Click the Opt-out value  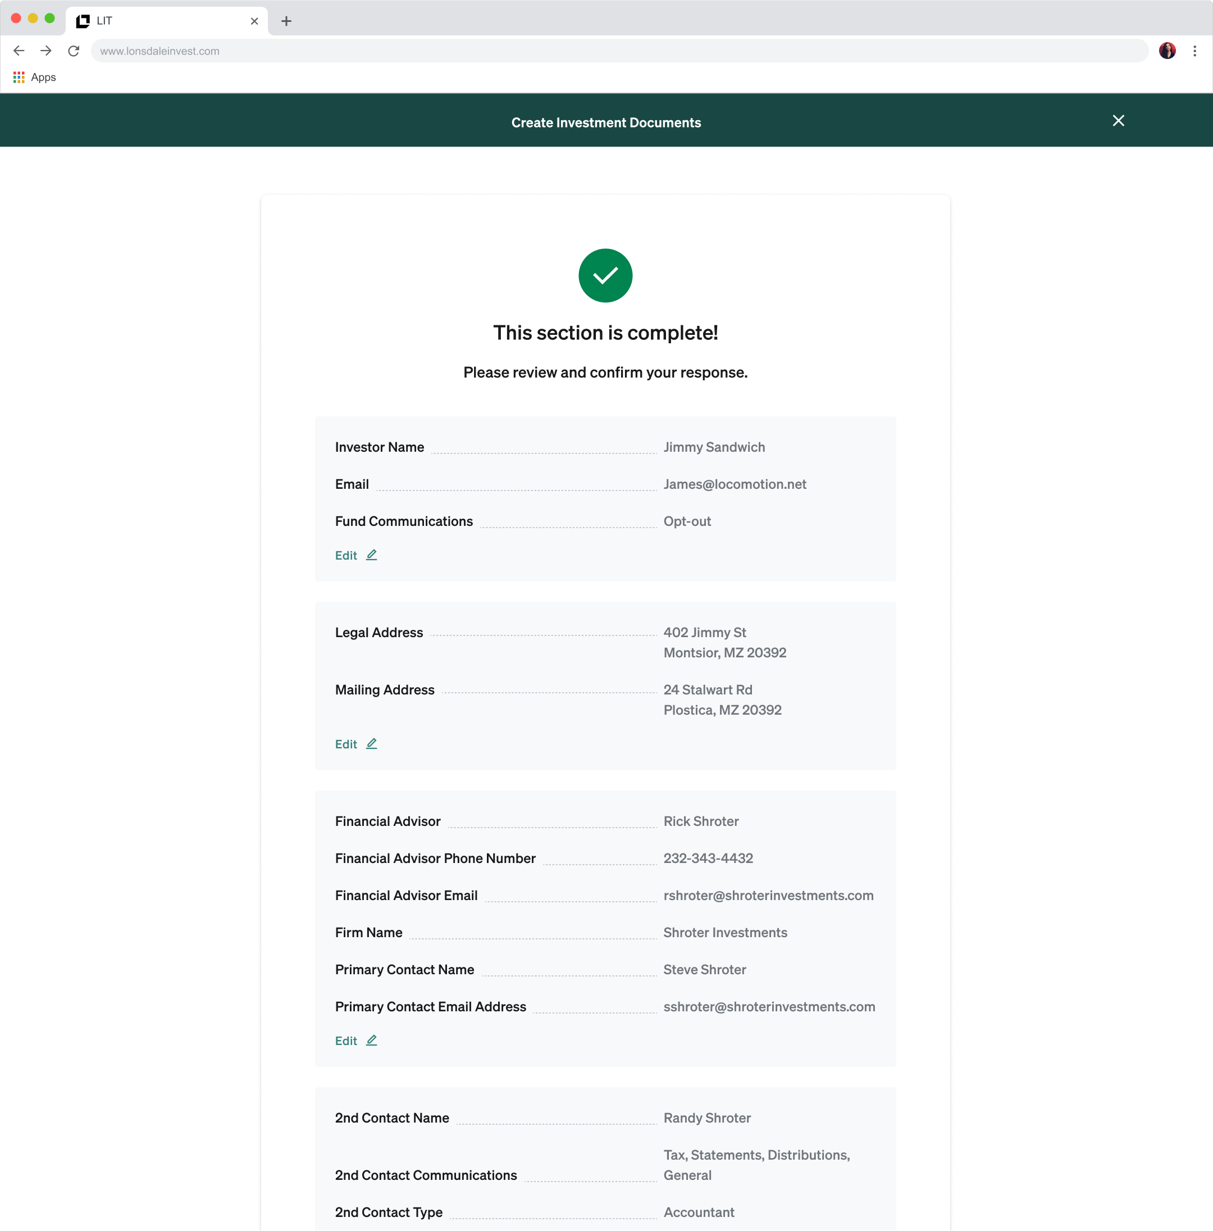tap(687, 521)
